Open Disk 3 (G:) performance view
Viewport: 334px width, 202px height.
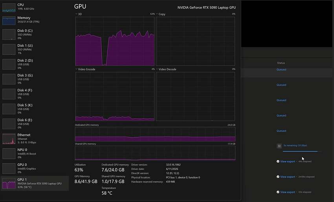coord(35,79)
